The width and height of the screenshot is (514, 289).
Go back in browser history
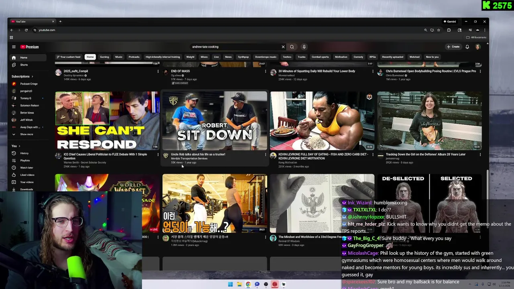12,30
